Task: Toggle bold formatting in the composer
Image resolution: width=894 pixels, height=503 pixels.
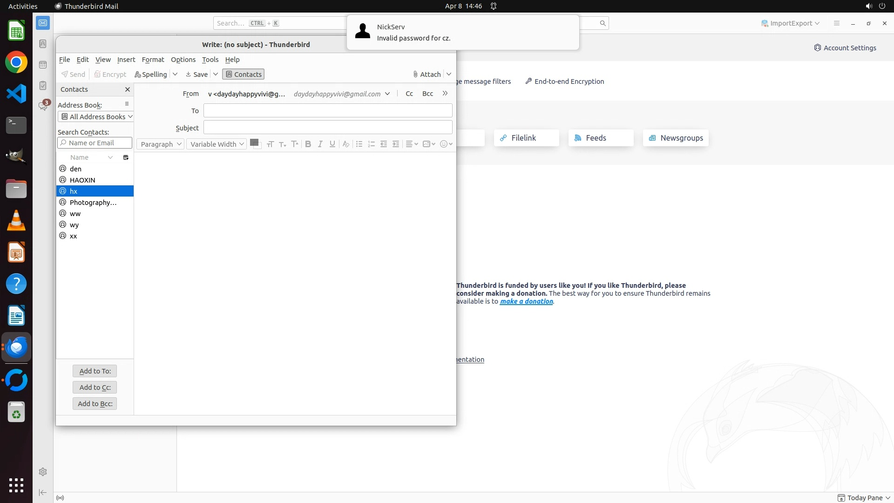Action: (308, 144)
